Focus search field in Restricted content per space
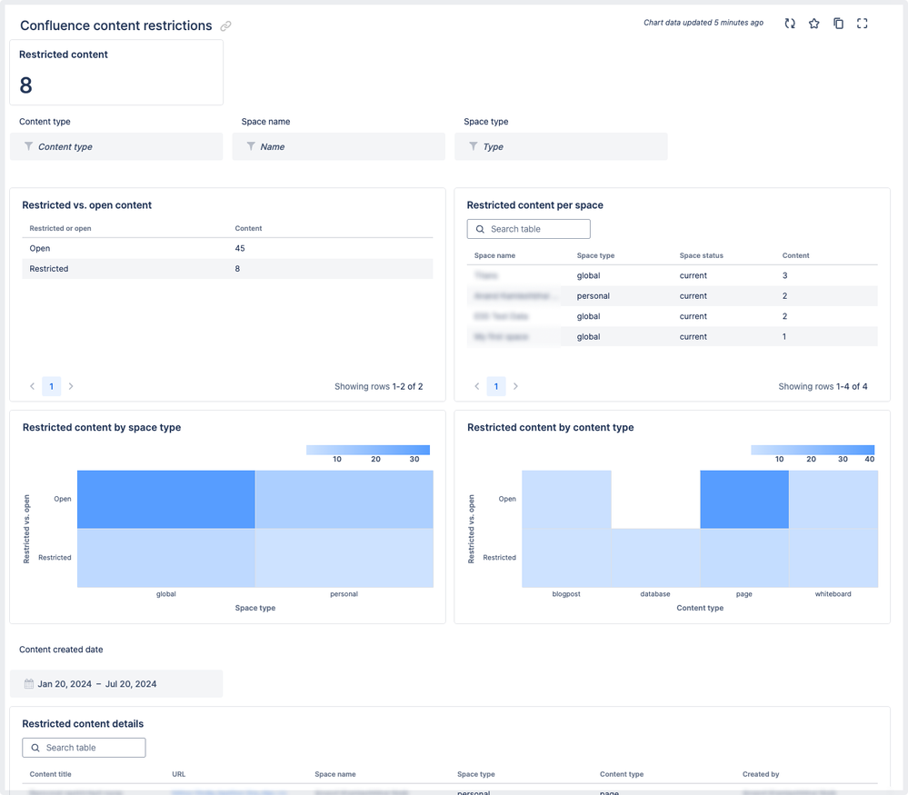This screenshot has width=908, height=795. click(x=529, y=229)
